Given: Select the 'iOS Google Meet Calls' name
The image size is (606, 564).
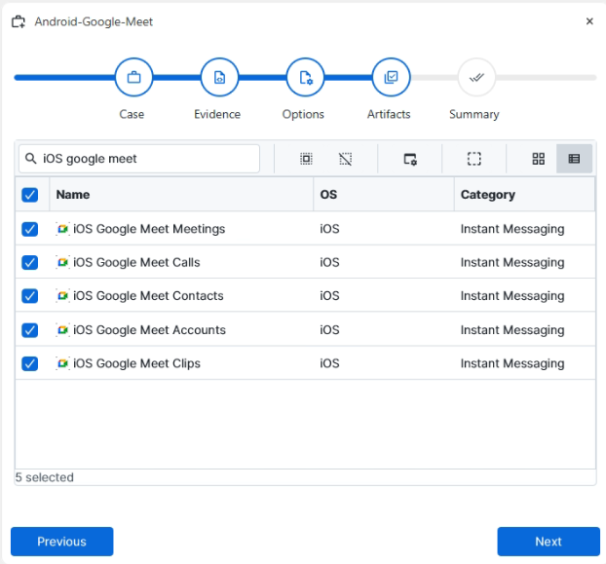Looking at the screenshot, I should point(136,263).
